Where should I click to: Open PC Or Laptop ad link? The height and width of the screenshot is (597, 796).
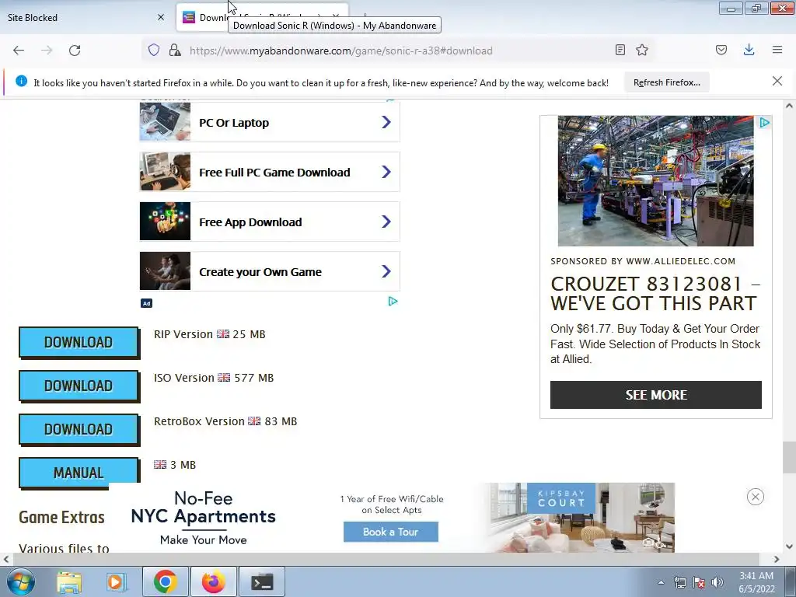pos(270,122)
